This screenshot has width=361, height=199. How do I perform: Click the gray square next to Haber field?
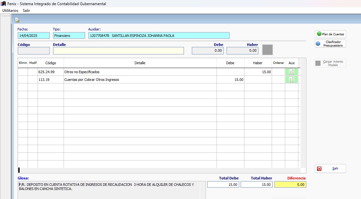tap(268, 50)
